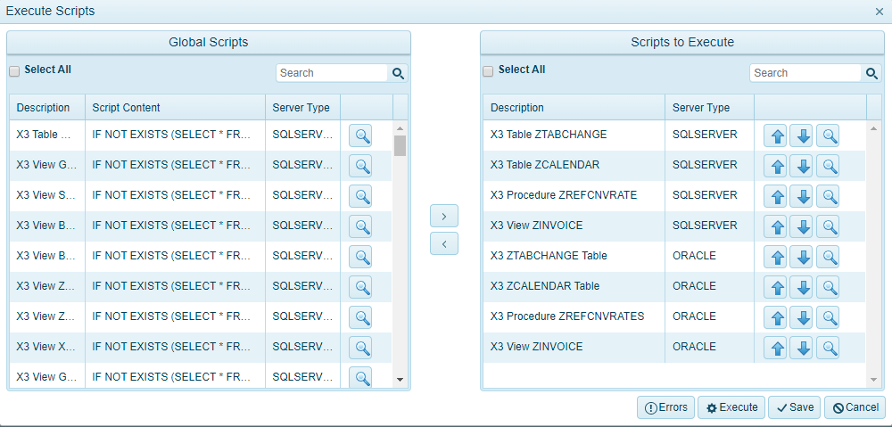Sort by Description column in Global Scripts
The height and width of the screenshot is (427, 892).
pyautogui.click(x=43, y=108)
